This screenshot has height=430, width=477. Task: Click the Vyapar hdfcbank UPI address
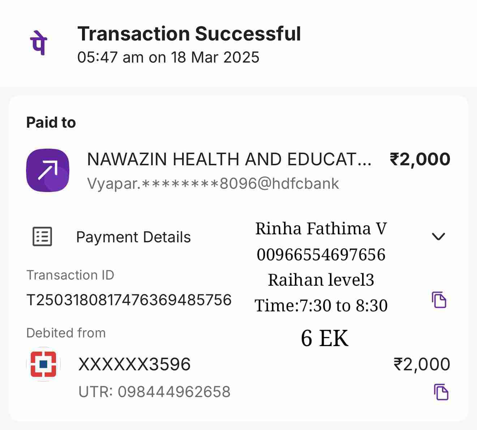click(213, 184)
